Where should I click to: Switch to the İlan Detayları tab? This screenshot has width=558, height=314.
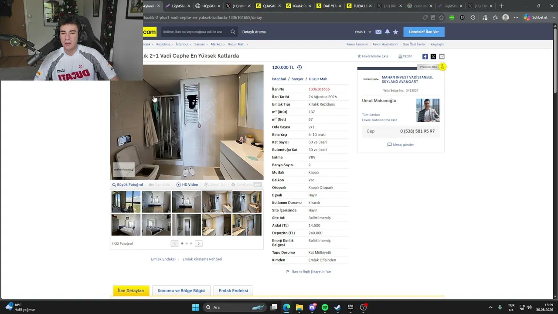point(131,291)
